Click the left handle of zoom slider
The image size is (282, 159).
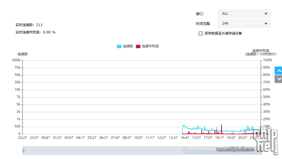23,150
